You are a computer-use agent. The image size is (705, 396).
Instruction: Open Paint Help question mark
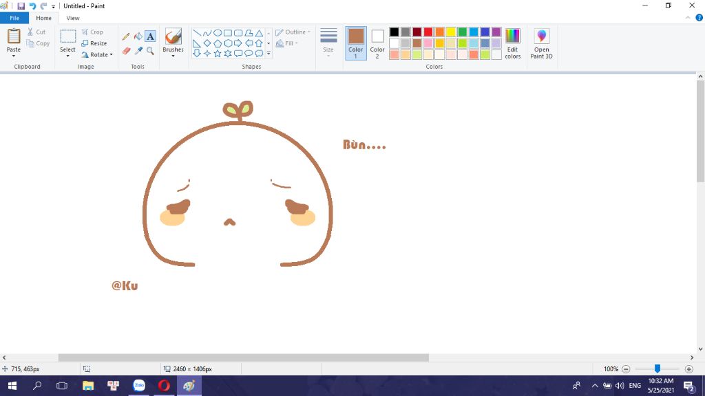pyautogui.click(x=699, y=18)
